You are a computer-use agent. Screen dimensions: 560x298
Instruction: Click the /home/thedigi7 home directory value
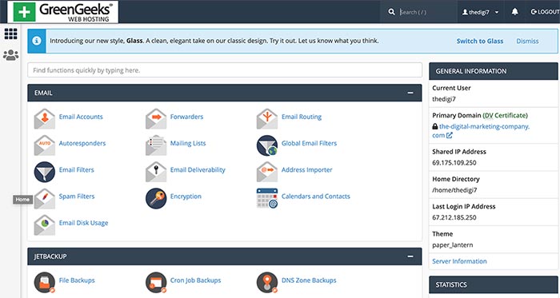[454, 190]
